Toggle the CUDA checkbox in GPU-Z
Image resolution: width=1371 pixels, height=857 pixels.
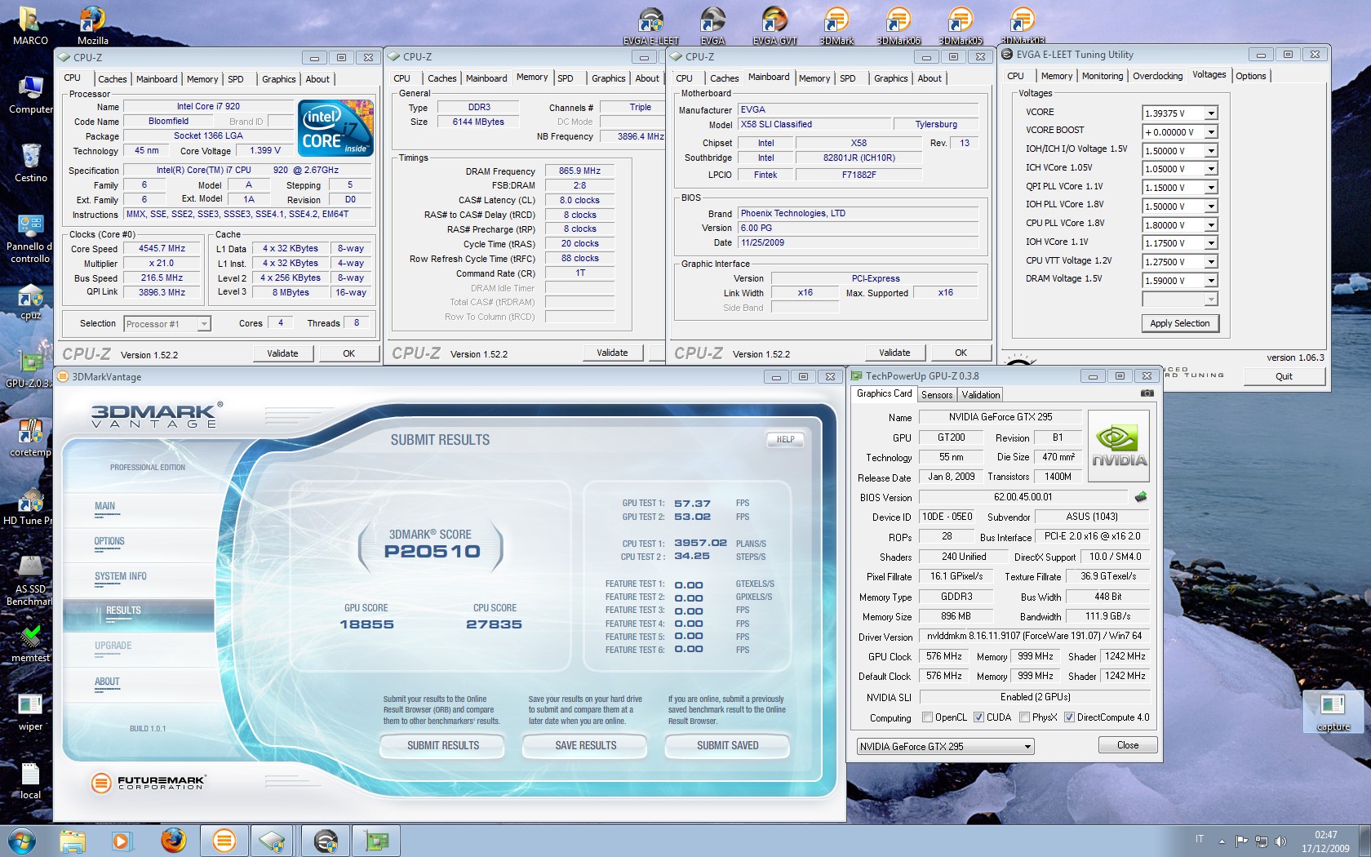pyautogui.click(x=978, y=717)
